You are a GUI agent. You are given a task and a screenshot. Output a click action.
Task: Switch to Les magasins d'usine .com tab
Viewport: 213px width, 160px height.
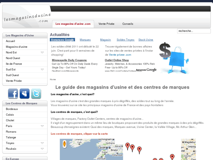[73, 24]
